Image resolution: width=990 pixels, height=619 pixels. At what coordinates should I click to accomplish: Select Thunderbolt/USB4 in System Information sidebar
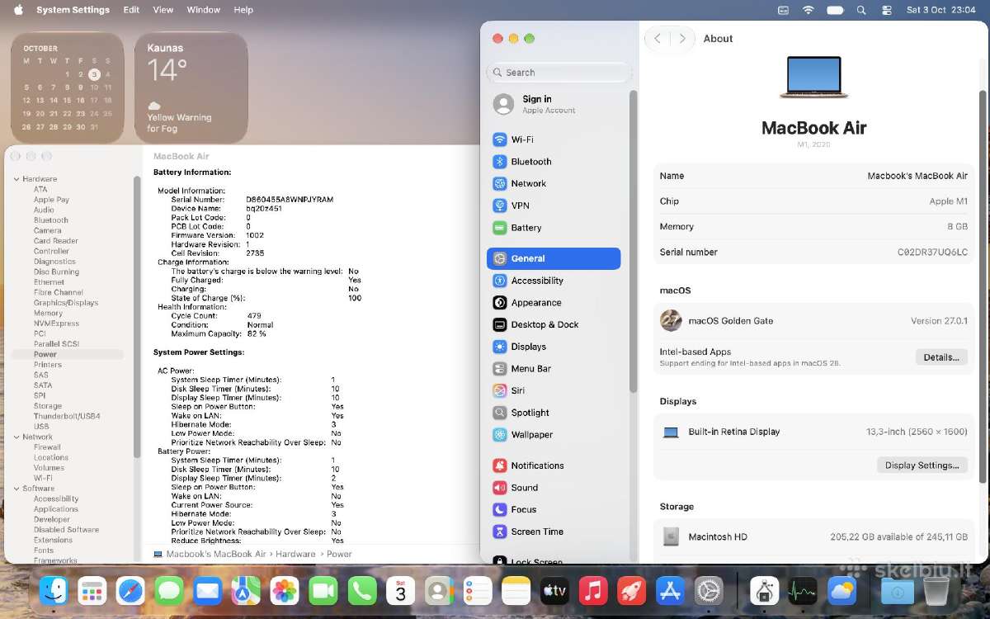(67, 416)
